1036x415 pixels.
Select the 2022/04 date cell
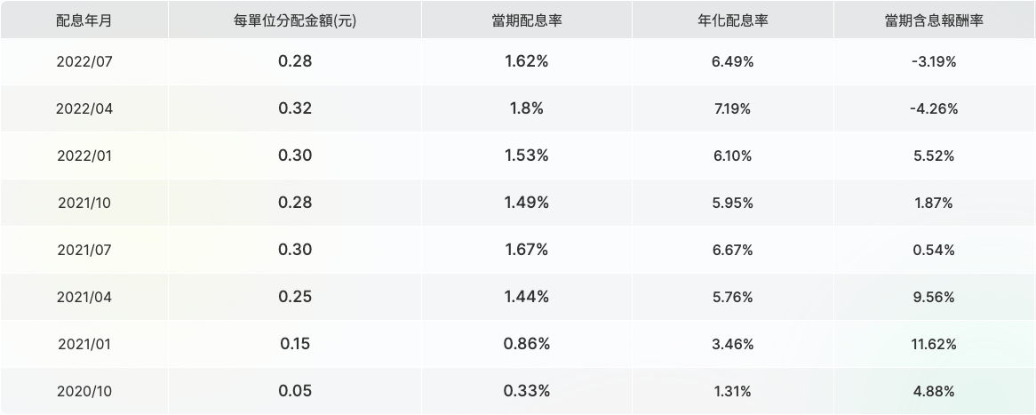84,109
